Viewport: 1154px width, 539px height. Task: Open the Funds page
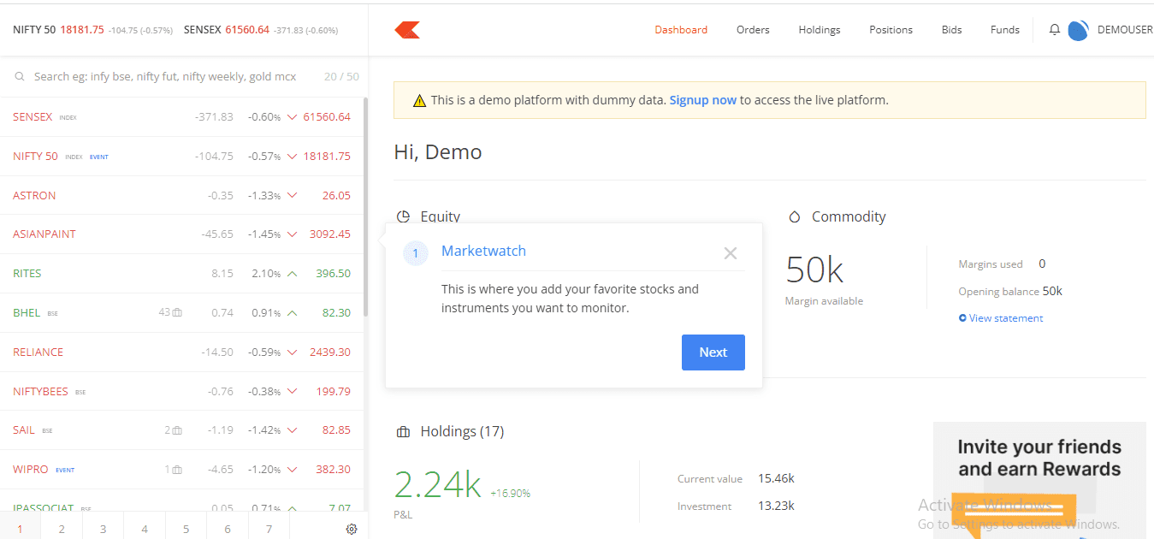[1005, 30]
